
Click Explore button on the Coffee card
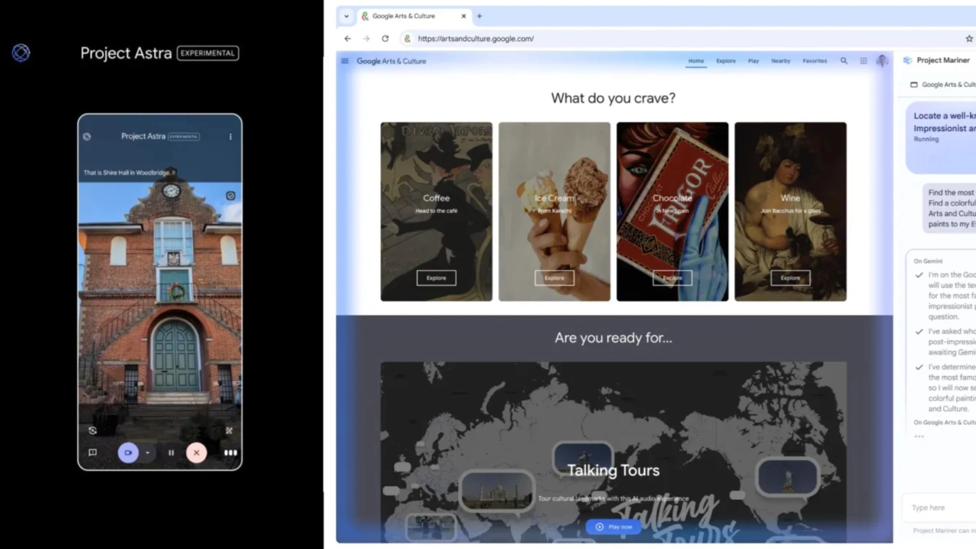click(x=436, y=278)
